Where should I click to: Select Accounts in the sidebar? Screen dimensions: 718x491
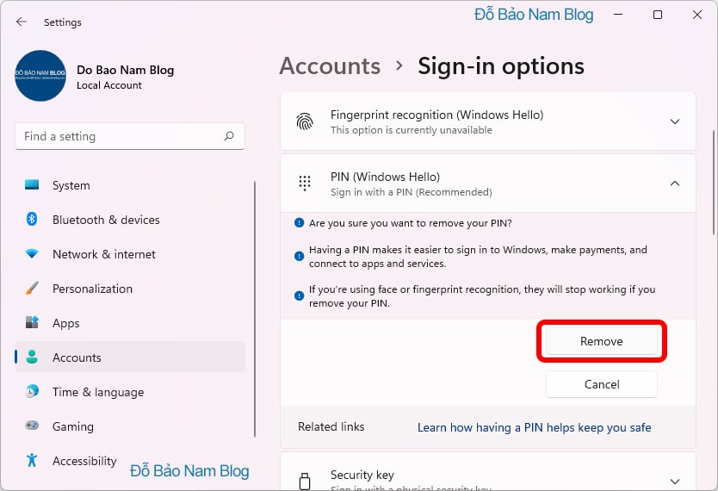tap(130, 357)
